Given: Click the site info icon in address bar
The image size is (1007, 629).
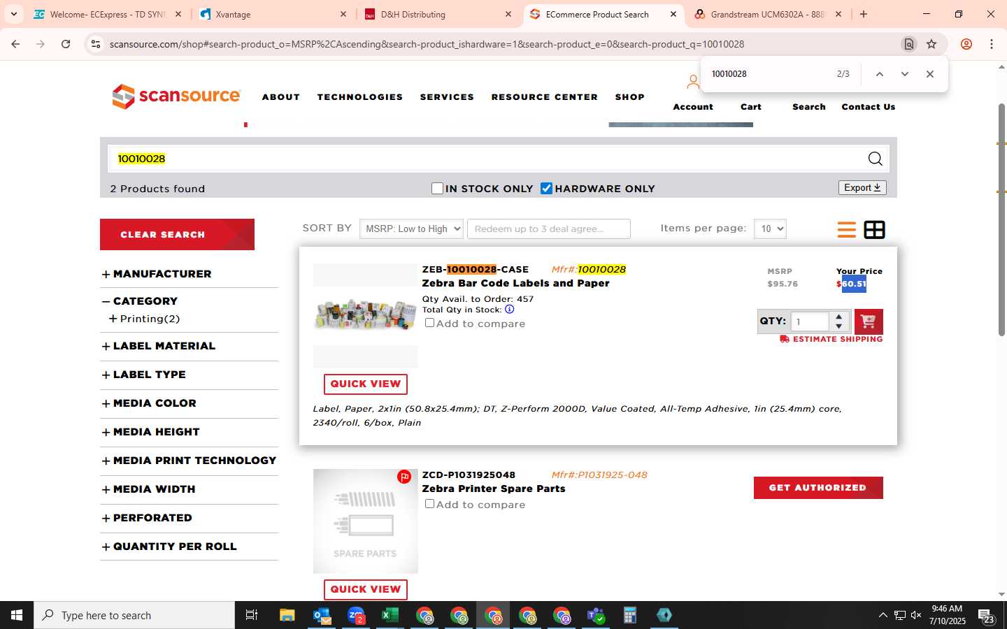Looking at the screenshot, I should (95, 44).
